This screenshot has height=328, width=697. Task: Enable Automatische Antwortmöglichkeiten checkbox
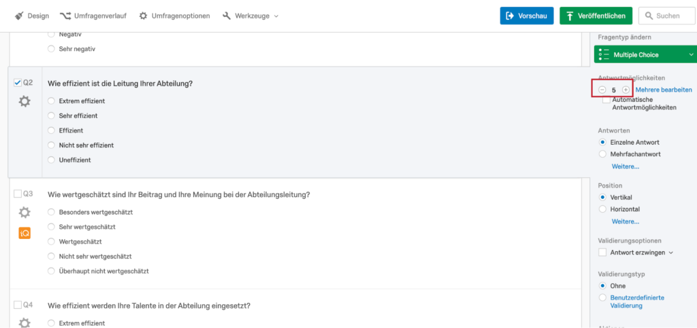point(606,101)
